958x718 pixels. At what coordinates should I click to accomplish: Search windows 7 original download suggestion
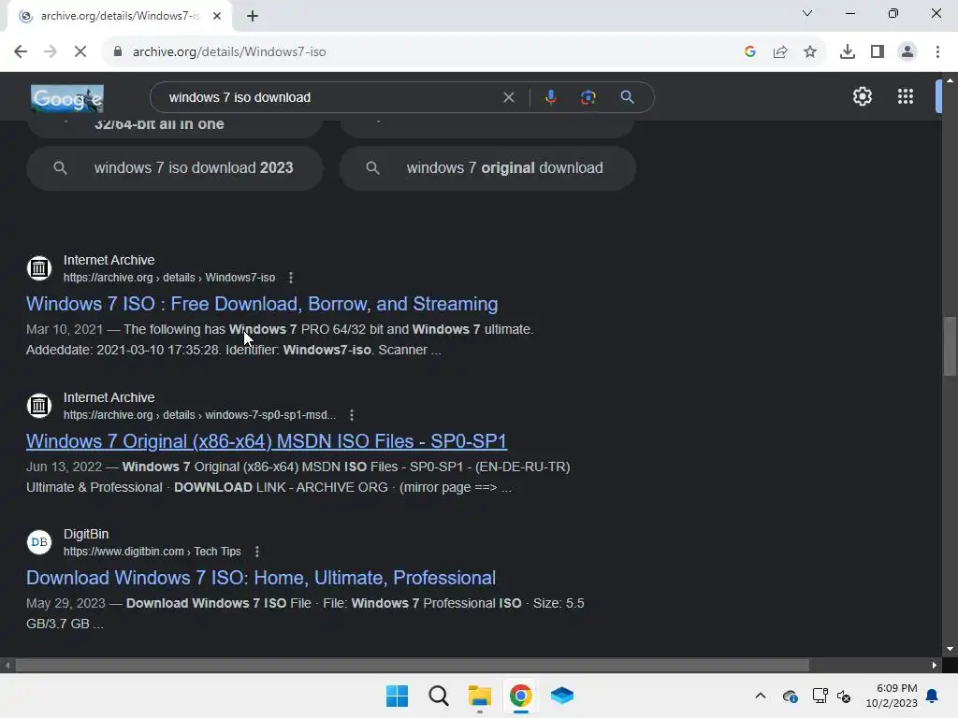[x=487, y=168]
